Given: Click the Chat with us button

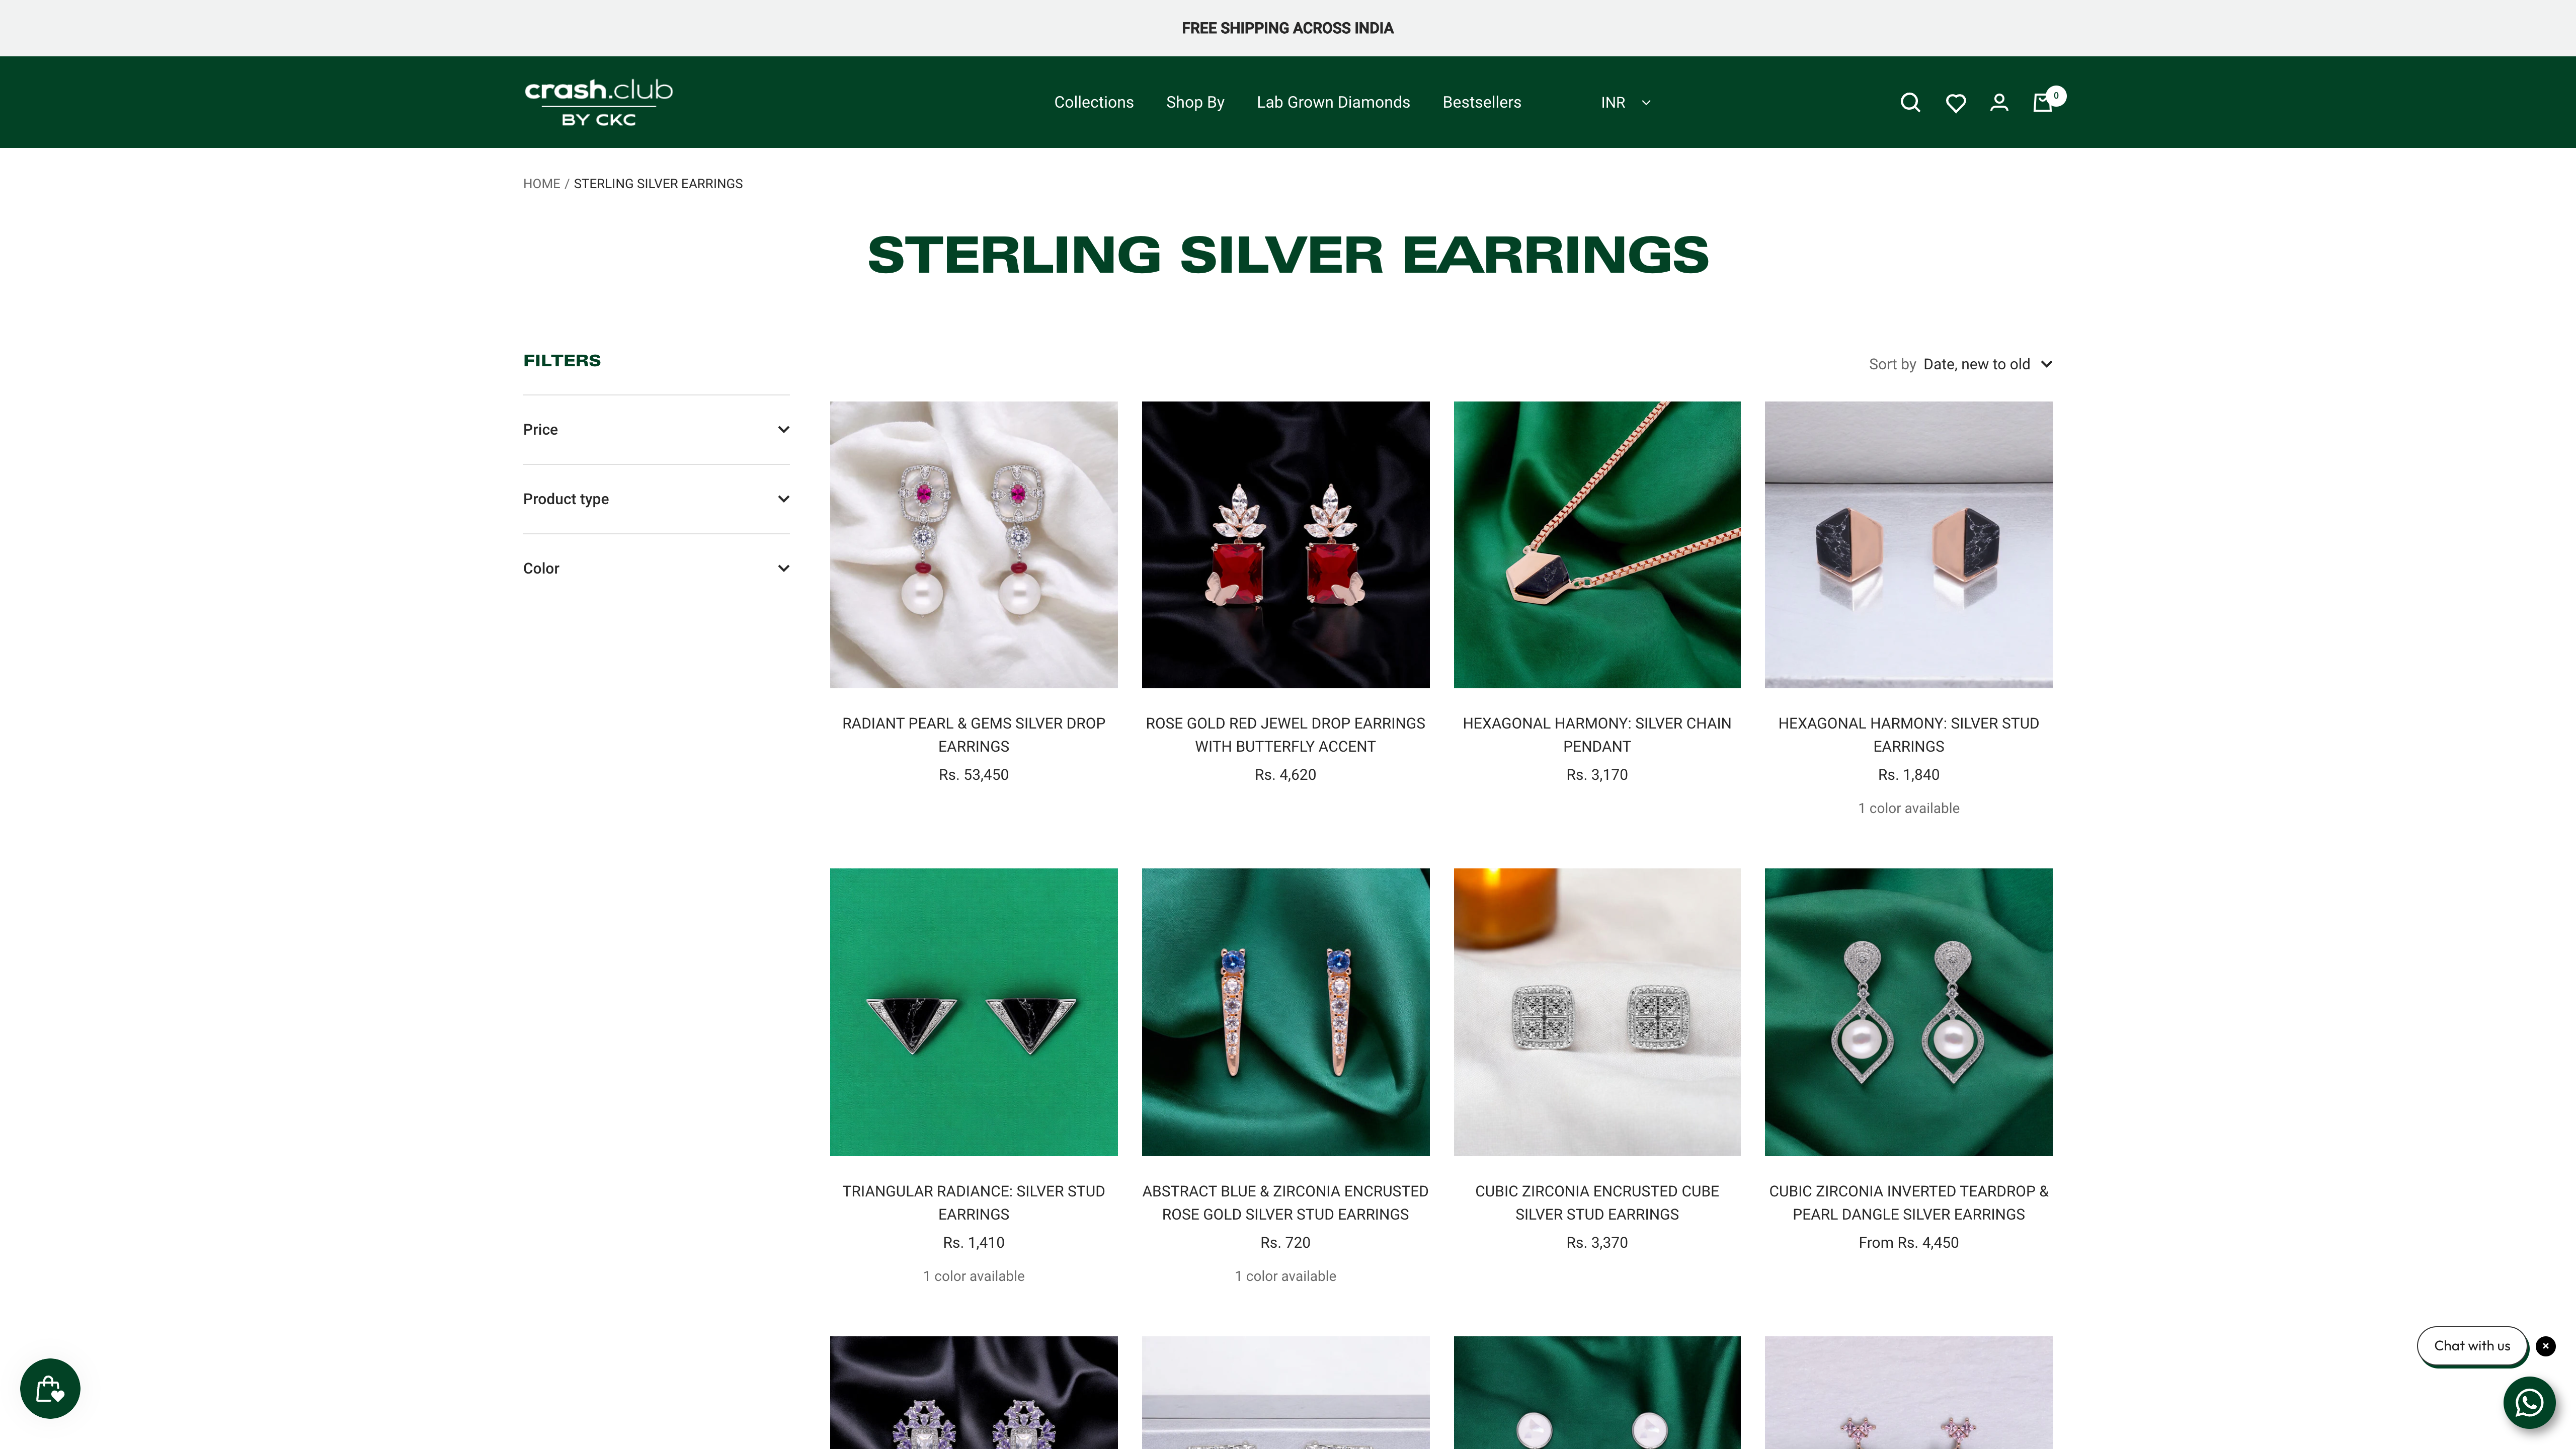Looking at the screenshot, I should [2471, 1346].
